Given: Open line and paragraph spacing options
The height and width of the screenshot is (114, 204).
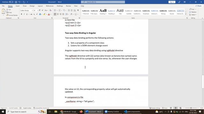Looking at the screenshot, I should coord(67,14).
